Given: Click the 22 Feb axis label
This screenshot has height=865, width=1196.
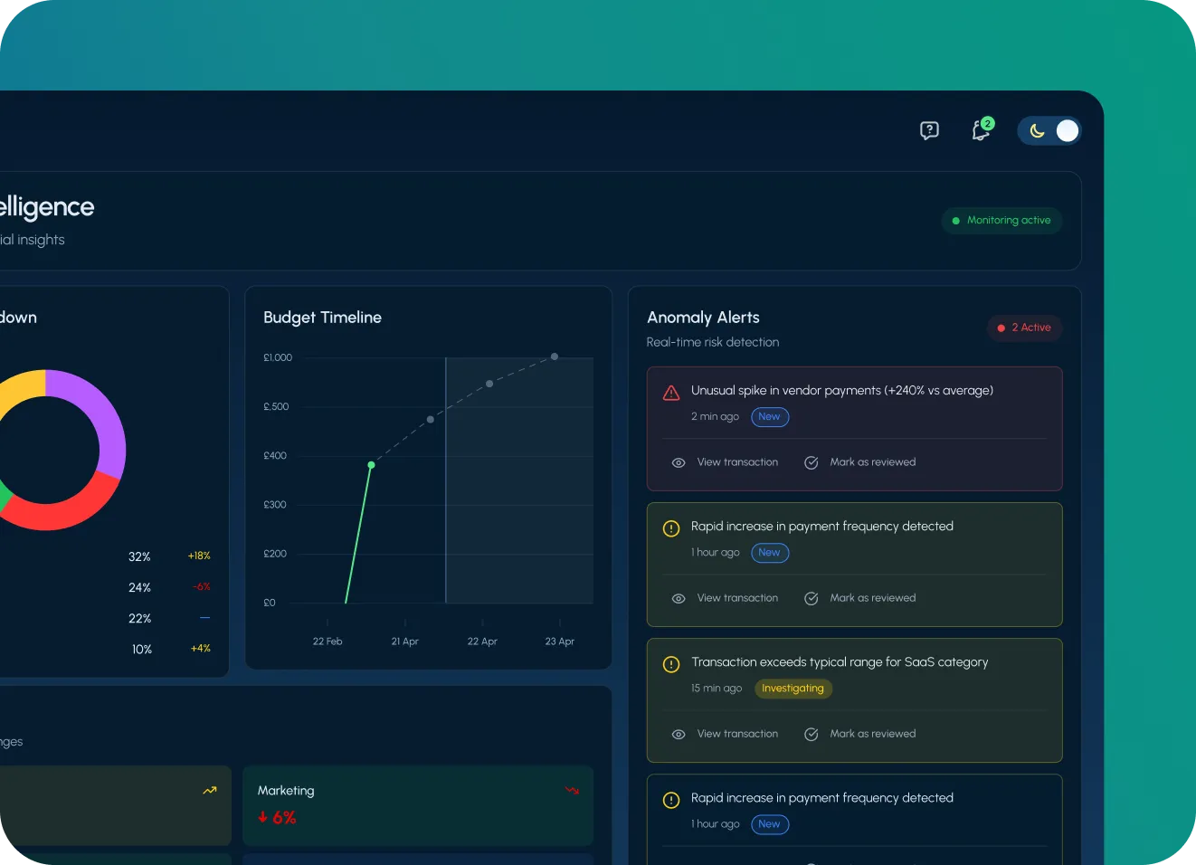Looking at the screenshot, I should click(x=327, y=642).
